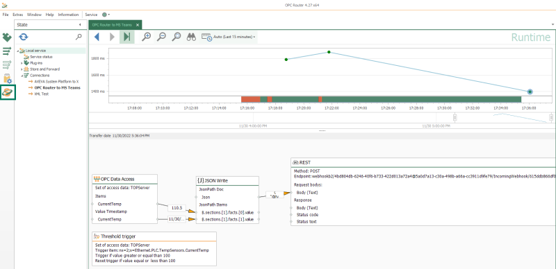Switch to OPC Router to MS Teams tab
The image size is (556, 269).
(112, 25)
